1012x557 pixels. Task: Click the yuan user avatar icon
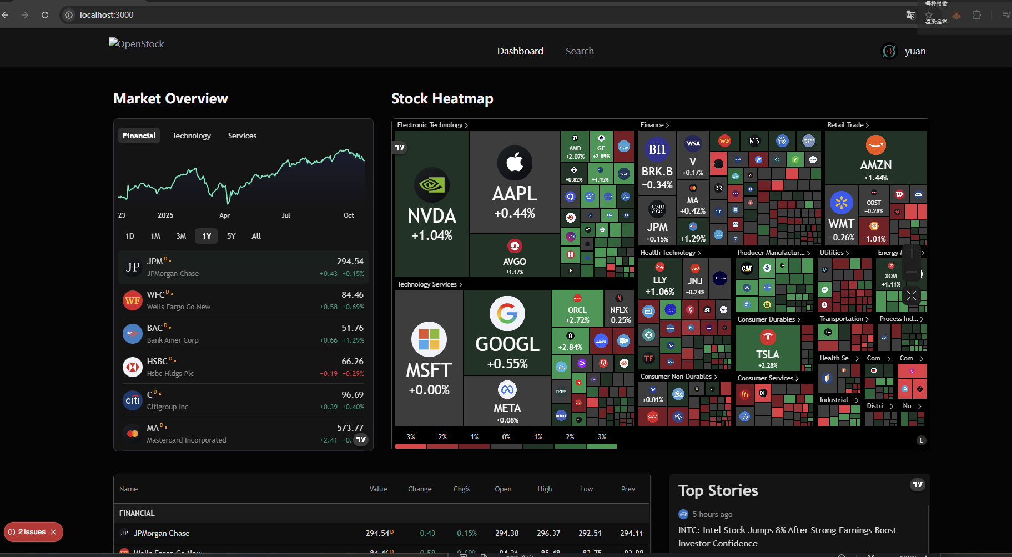click(x=889, y=51)
